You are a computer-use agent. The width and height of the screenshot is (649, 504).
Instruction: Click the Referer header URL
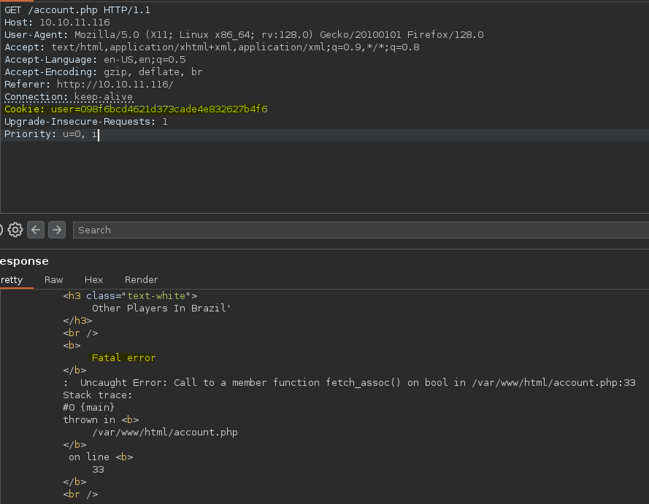click(x=115, y=85)
